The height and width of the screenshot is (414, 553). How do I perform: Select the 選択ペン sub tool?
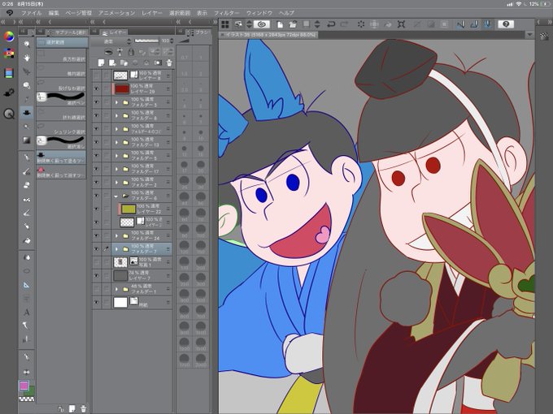point(61,98)
